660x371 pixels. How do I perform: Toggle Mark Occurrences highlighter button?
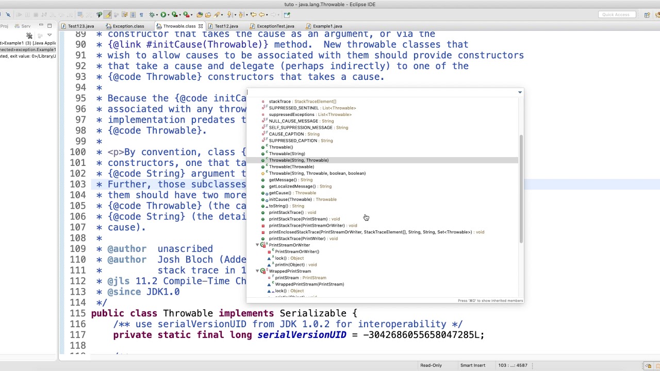(108, 14)
